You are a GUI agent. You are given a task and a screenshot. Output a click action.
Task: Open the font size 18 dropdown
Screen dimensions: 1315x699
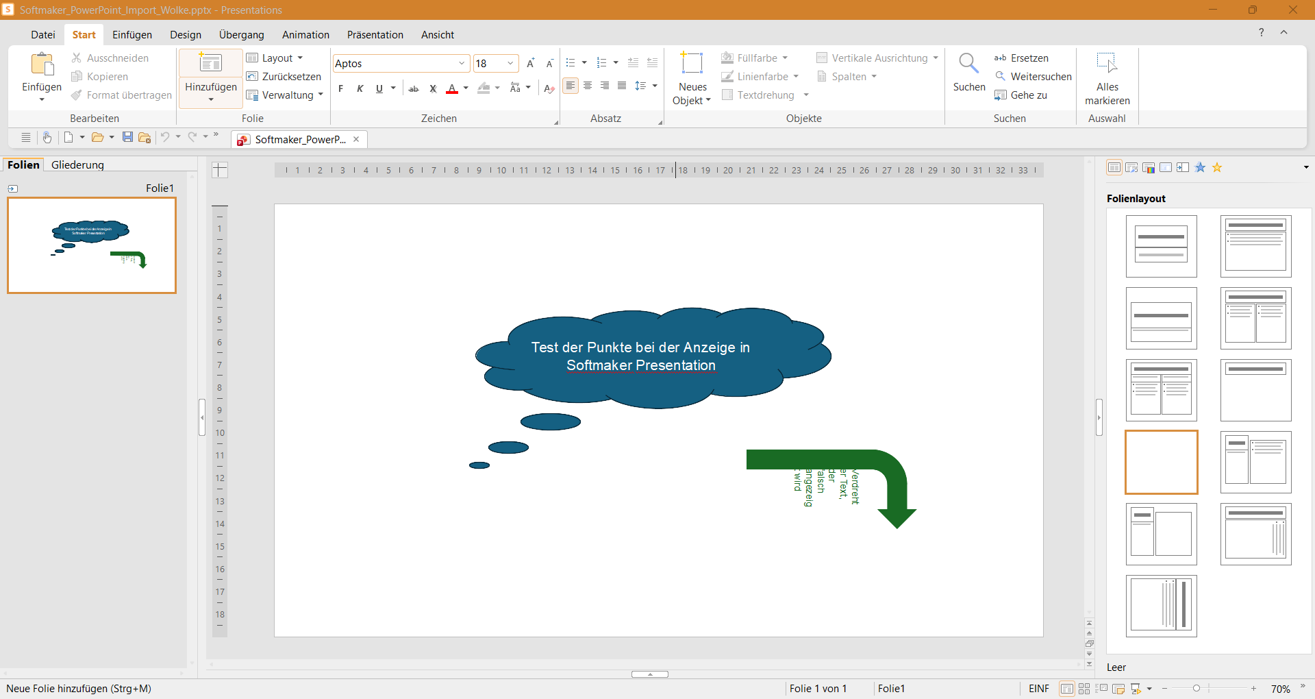(510, 64)
